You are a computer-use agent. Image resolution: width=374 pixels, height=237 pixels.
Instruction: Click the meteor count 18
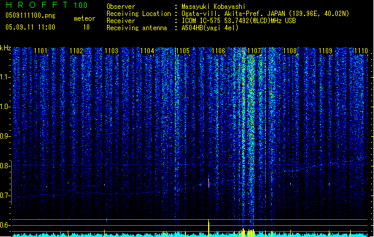[86, 27]
